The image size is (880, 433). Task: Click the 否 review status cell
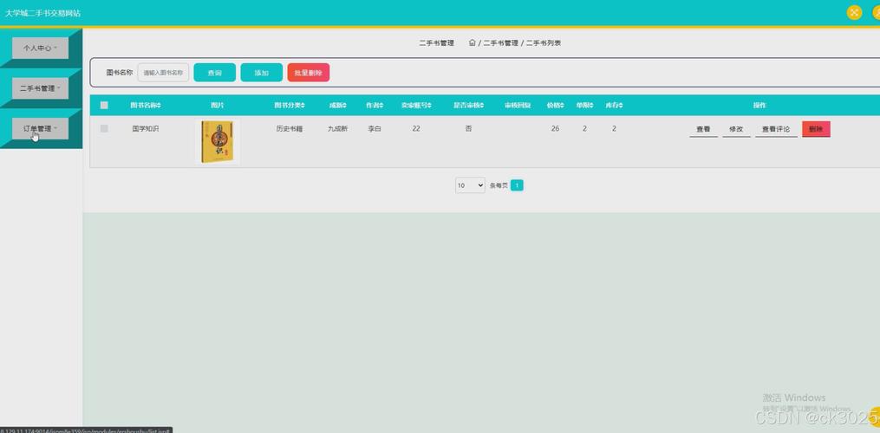469,128
